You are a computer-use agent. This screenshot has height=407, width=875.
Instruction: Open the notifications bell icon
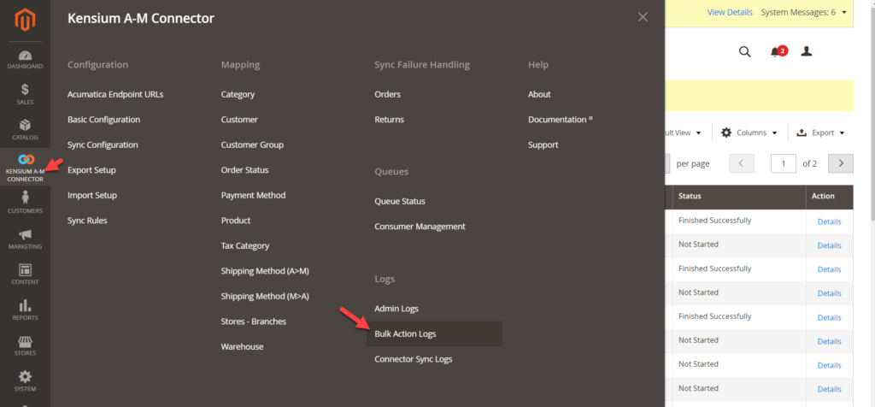point(778,51)
